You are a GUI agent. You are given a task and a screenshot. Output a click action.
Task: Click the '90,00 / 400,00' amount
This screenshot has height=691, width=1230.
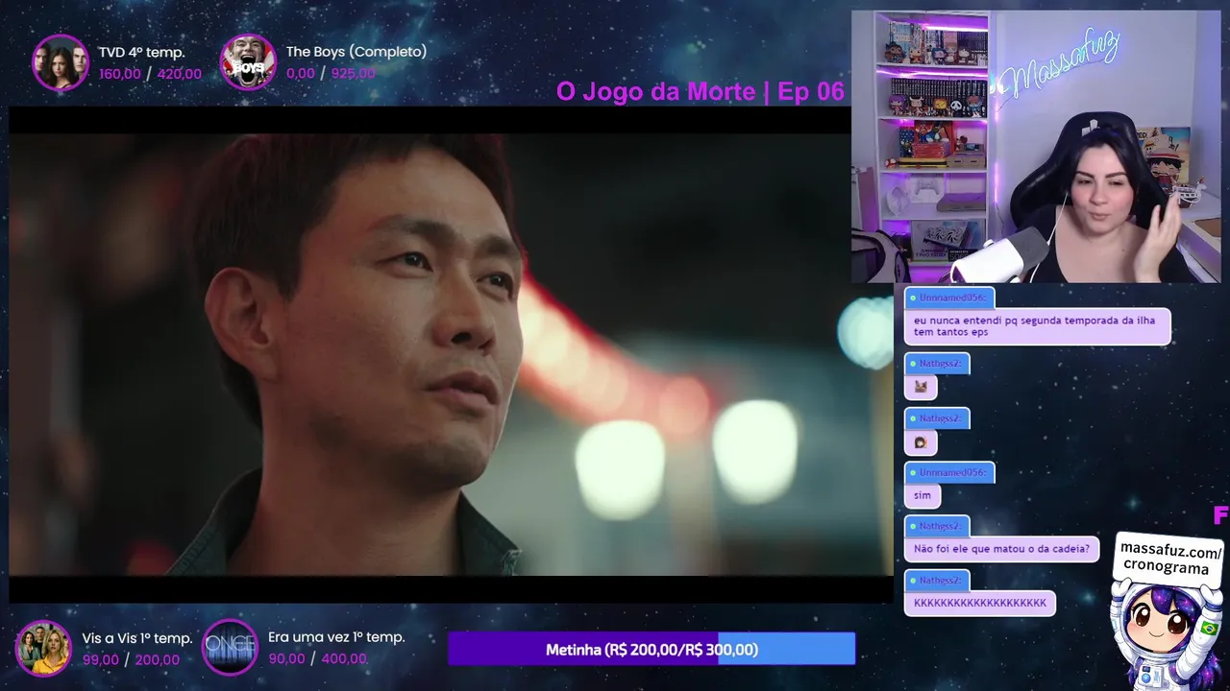coord(317,658)
